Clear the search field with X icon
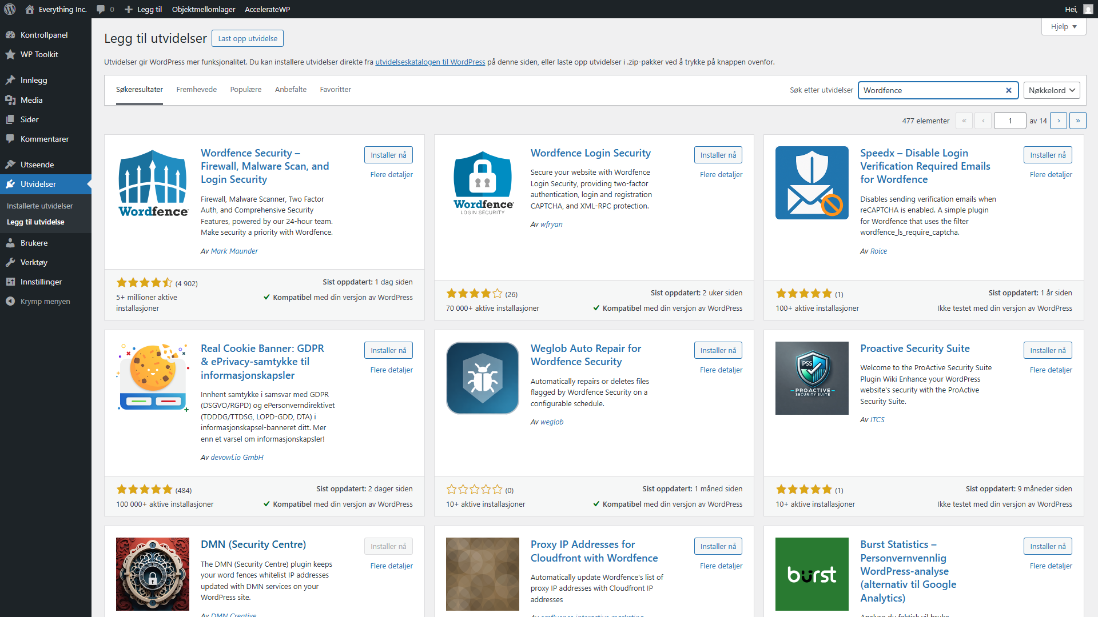Viewport: 1098px width, 617px height. (1009, 90)
